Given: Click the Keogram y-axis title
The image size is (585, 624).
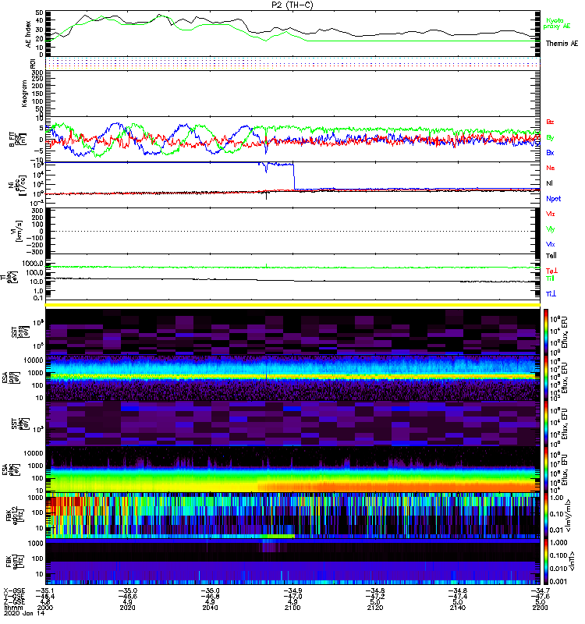Looking at the screenshot, I should tap(24, 94).
